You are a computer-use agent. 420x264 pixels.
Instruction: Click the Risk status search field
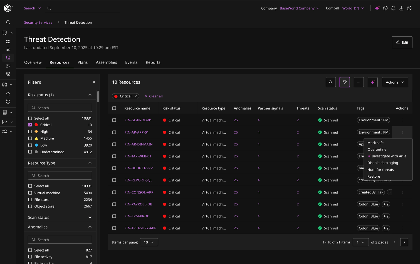[60, 108]
